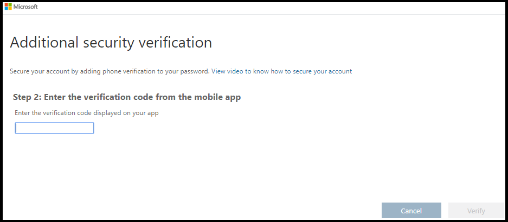Viewport: 508px width, 222px height.
Task: Click the Step 2 heading text
Action: click(x=127, y=97)
